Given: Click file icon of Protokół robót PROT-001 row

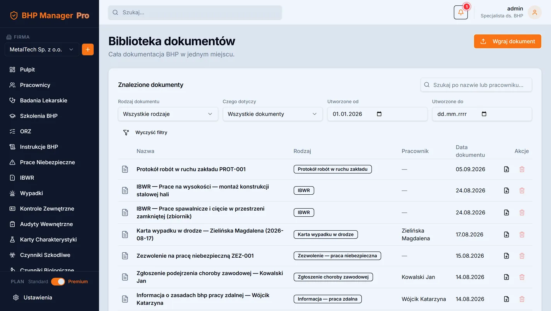Looking at the screenshot, I should pyautogui.click(x=125, y=169).
